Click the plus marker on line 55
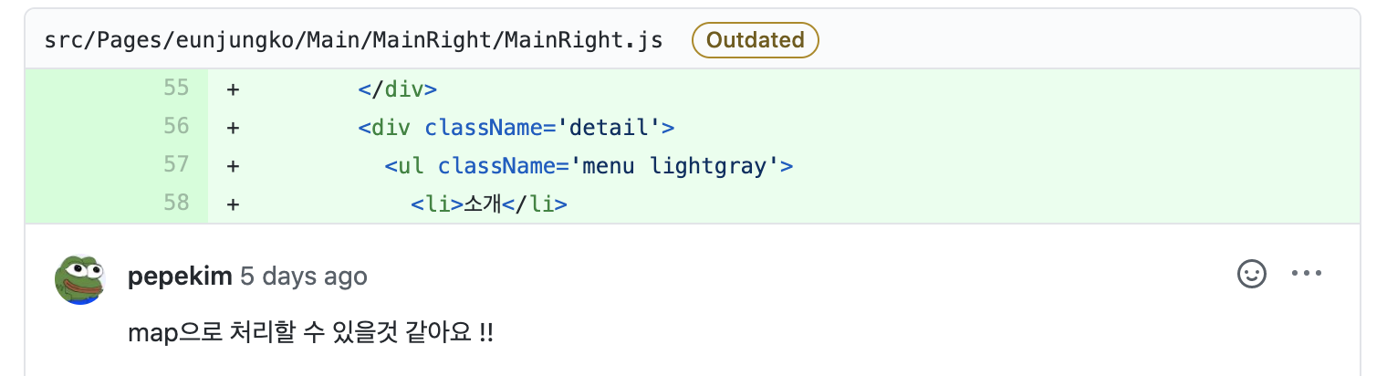The height and width of the screenshot is (376, 1387). [x=234, y=89]
